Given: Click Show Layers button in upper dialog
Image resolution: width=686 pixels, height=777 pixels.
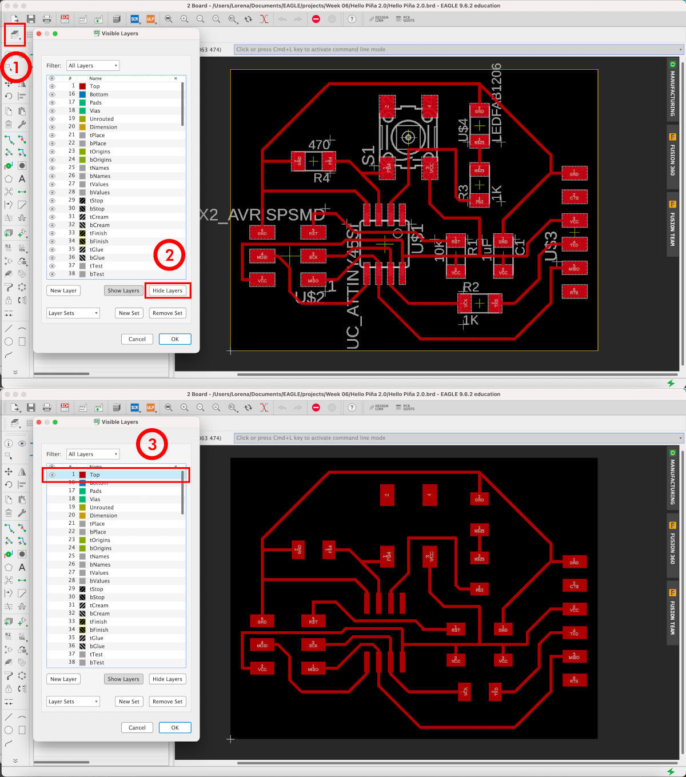Looking at the screenshot, I should (x=123, y=290).
